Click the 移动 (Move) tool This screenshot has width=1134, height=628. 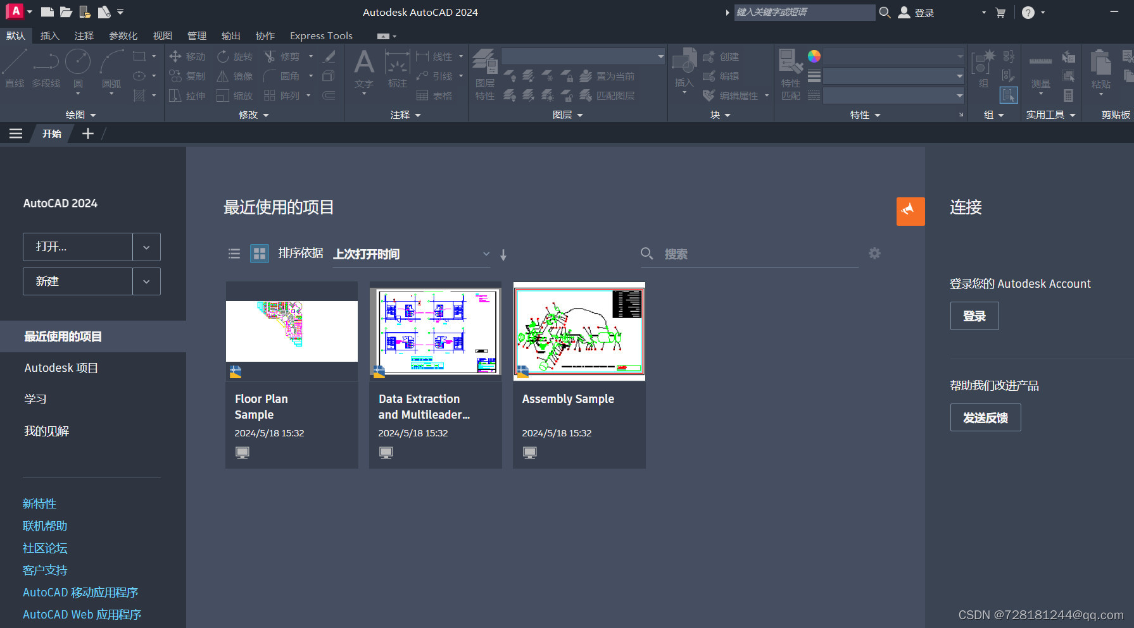pyautogui.click(x=187, y=57)
